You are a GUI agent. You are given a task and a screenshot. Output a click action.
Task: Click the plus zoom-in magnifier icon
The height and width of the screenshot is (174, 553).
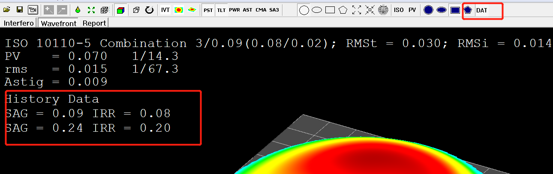click(49, 10)
